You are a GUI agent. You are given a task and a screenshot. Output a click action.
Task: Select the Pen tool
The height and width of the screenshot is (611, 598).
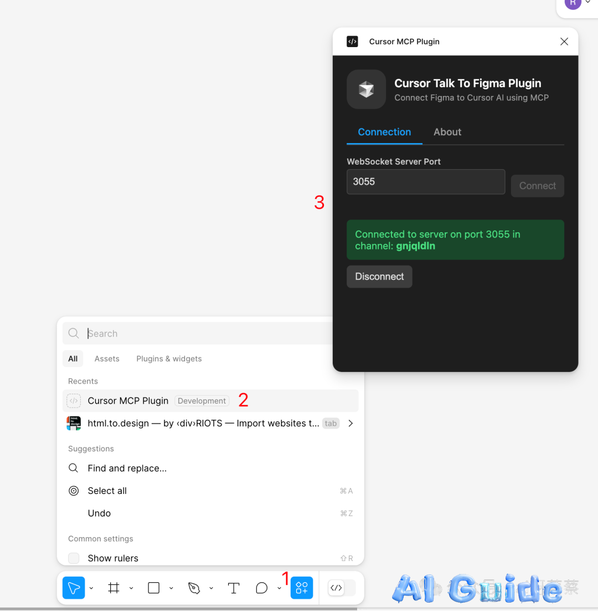pyautogui.click(x=194, y=588)
